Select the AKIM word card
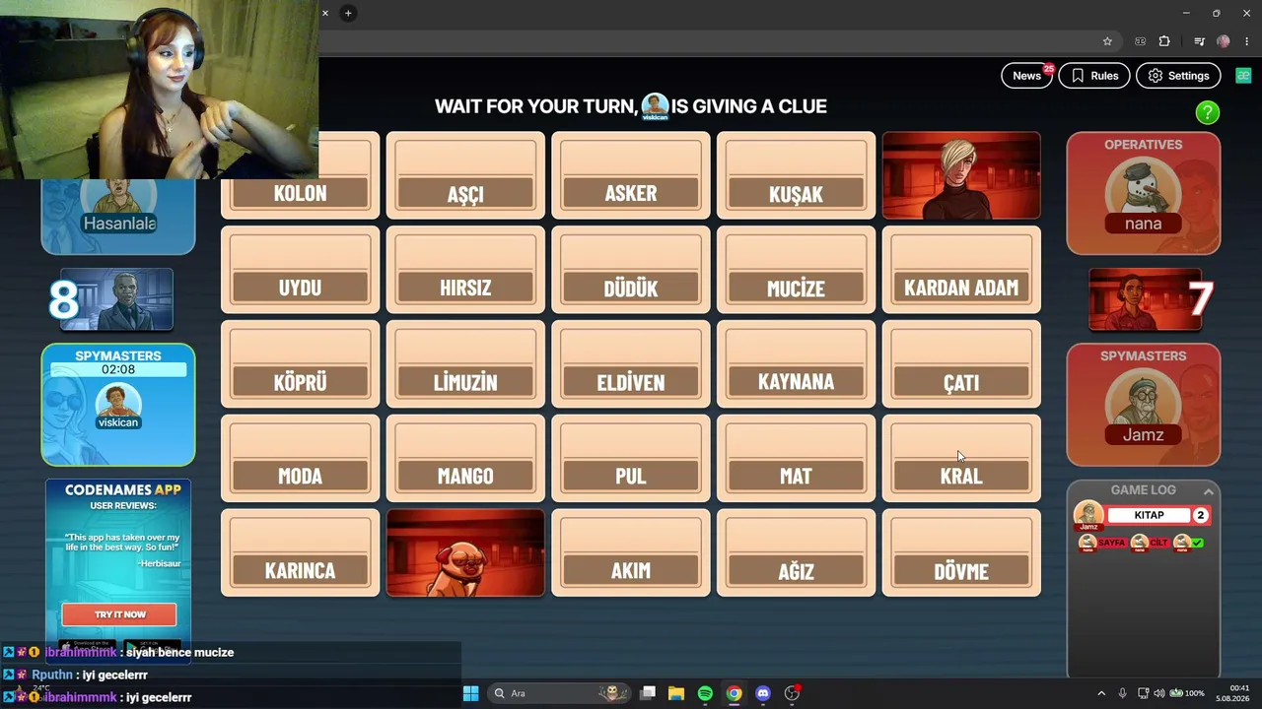The image size is (1262, 709). tap(631, 553)
